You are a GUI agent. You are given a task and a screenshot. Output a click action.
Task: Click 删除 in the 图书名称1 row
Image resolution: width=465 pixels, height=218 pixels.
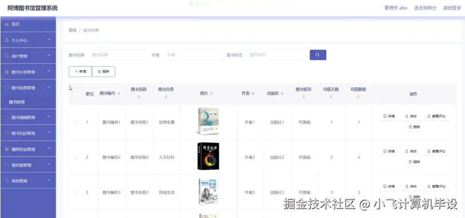click(x=414, y=127)
